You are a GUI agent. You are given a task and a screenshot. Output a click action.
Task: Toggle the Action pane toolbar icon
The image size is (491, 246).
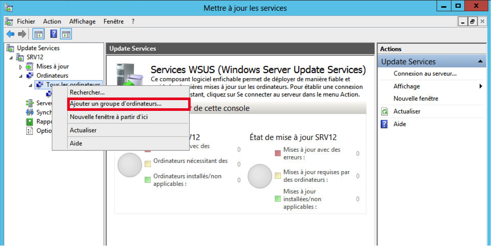click(66, 34)
